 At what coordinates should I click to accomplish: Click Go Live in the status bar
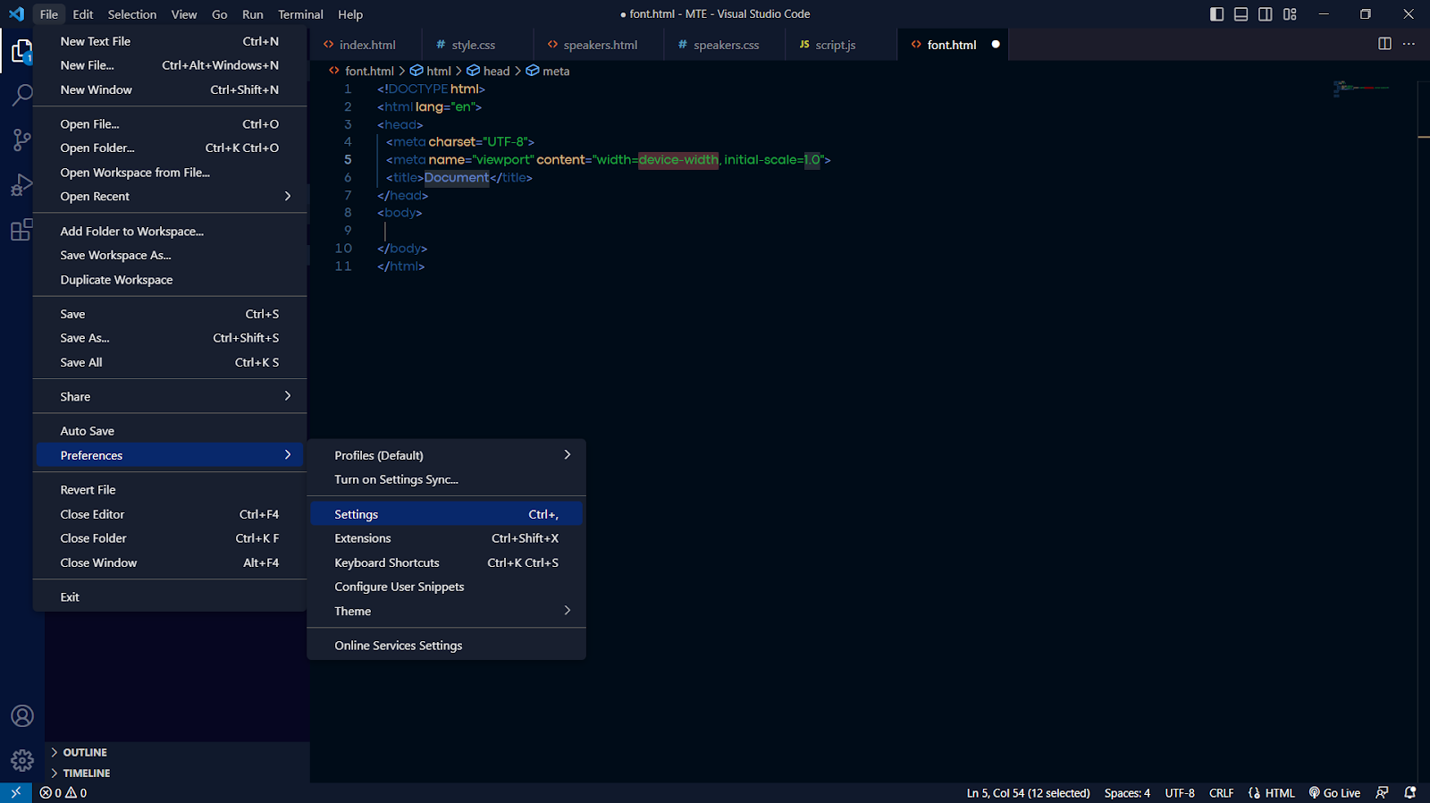coord(1334,792)
